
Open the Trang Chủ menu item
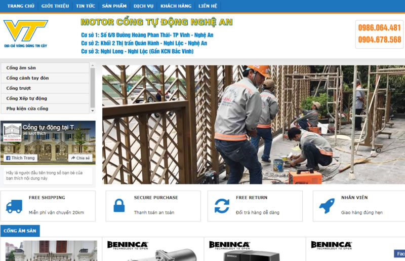tap(21, 6)
